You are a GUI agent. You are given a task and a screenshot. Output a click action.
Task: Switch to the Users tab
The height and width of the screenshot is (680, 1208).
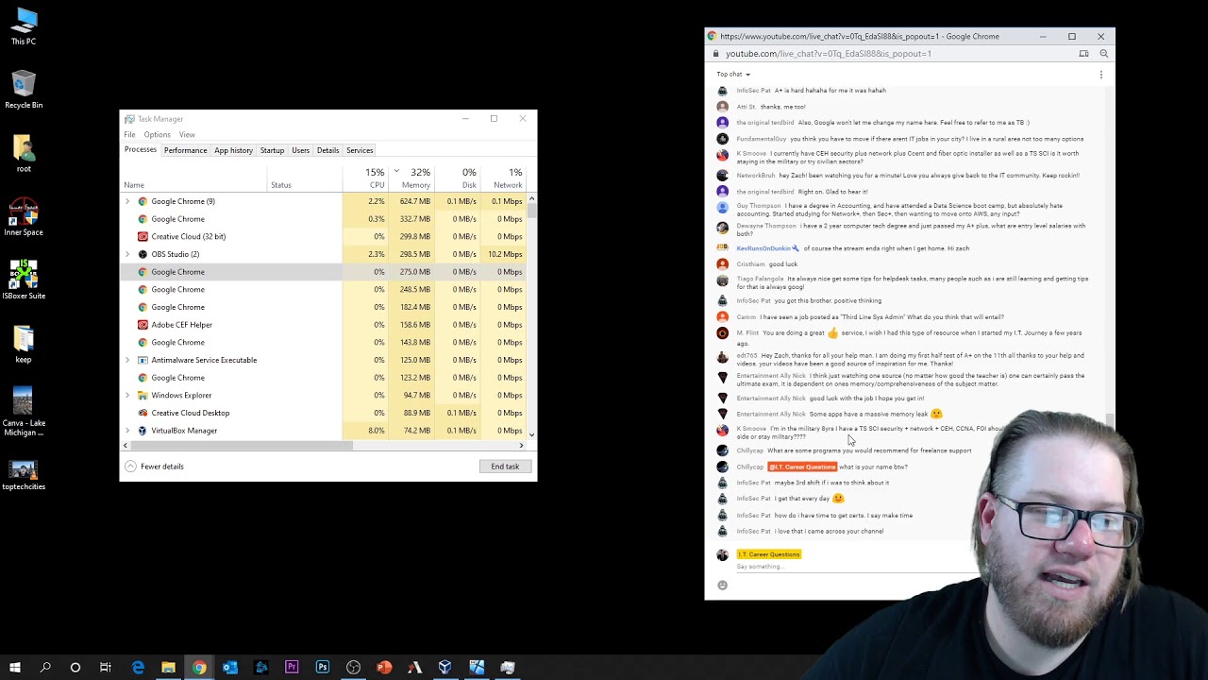(300, 150)
